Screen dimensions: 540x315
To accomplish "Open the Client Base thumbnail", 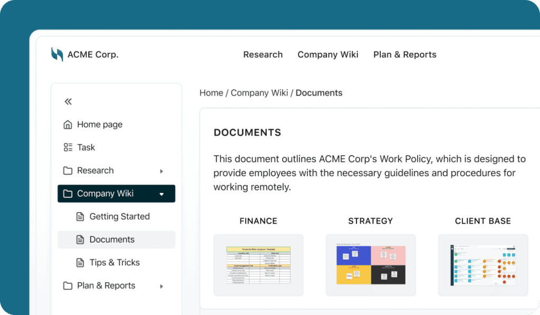I will (483, 265).
